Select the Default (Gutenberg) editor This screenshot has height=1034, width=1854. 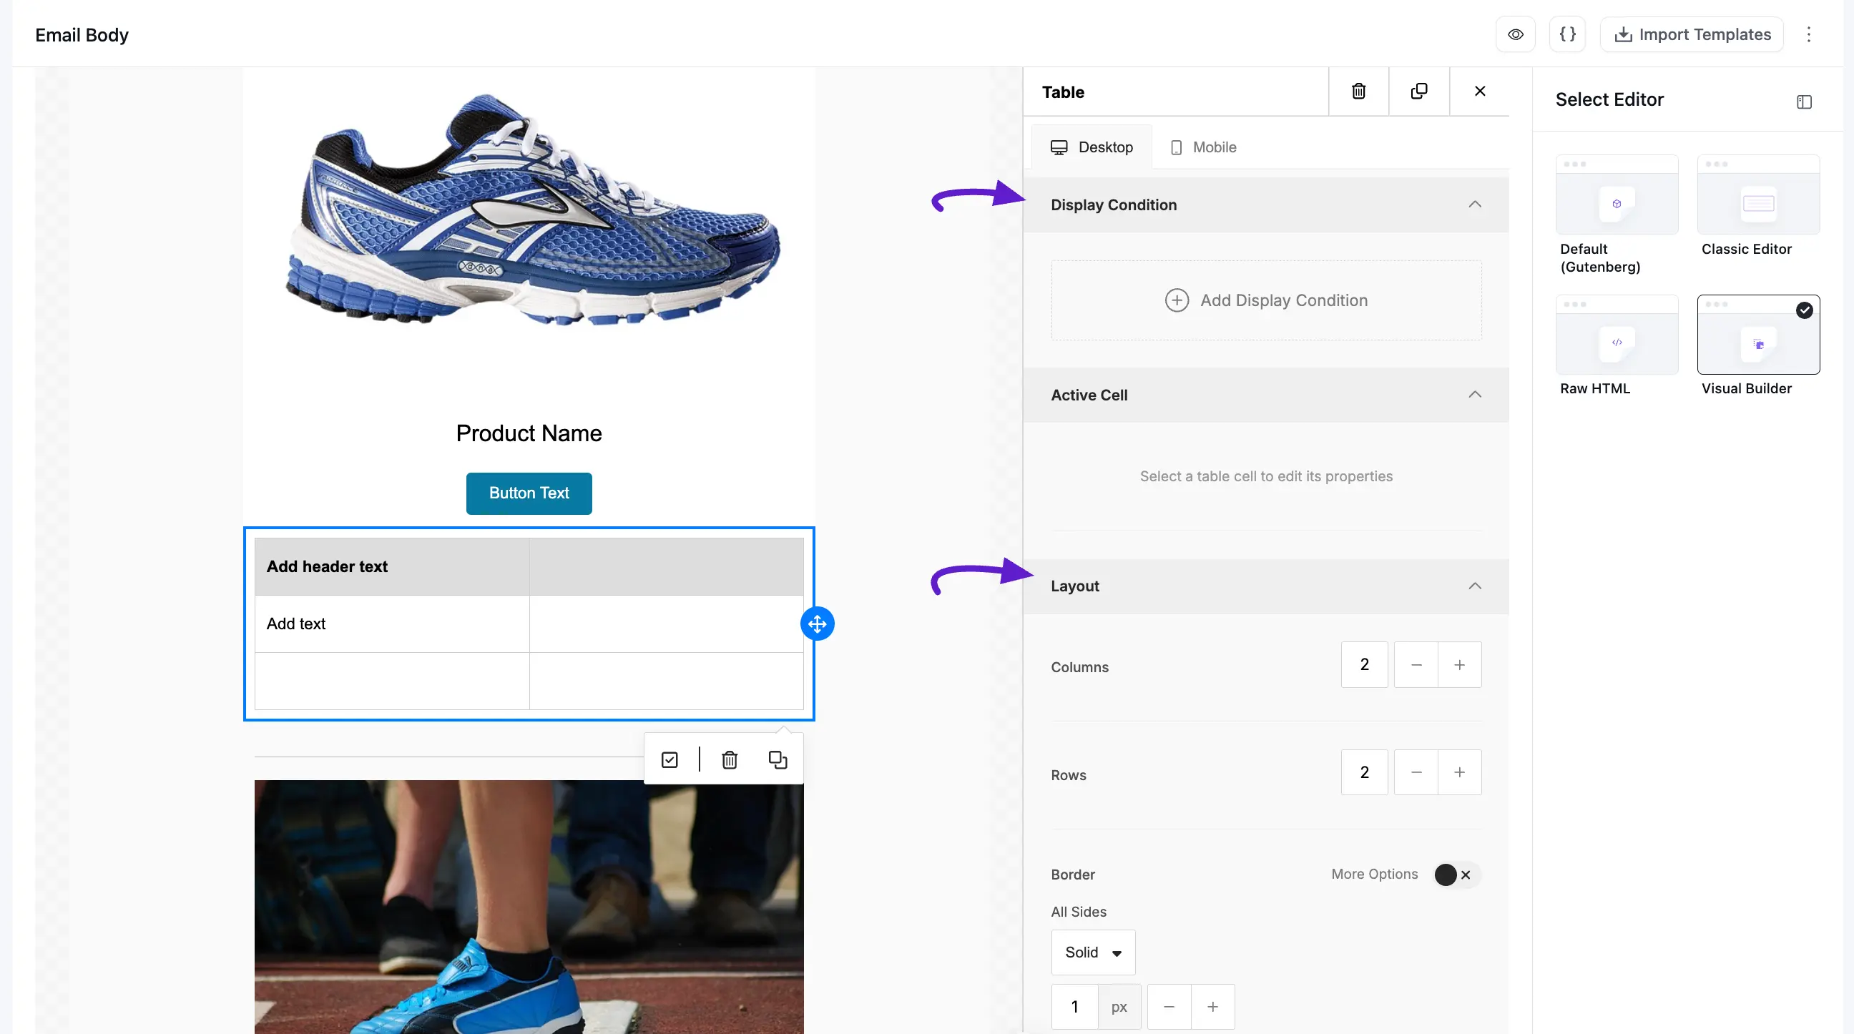point(1617,215)
